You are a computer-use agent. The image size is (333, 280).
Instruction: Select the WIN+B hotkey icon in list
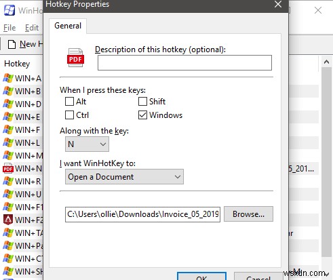pos(8,91)
